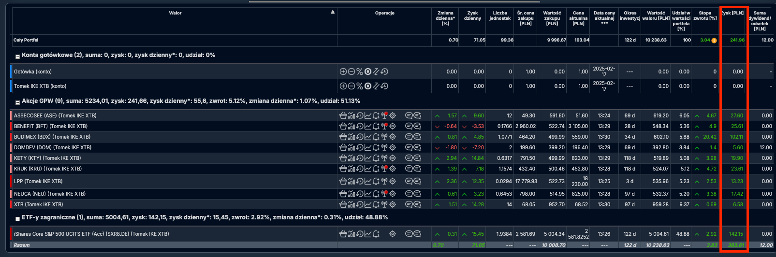
Task: Click bar statistics icon for KRUK row
Action: click(x=351, y=169)
